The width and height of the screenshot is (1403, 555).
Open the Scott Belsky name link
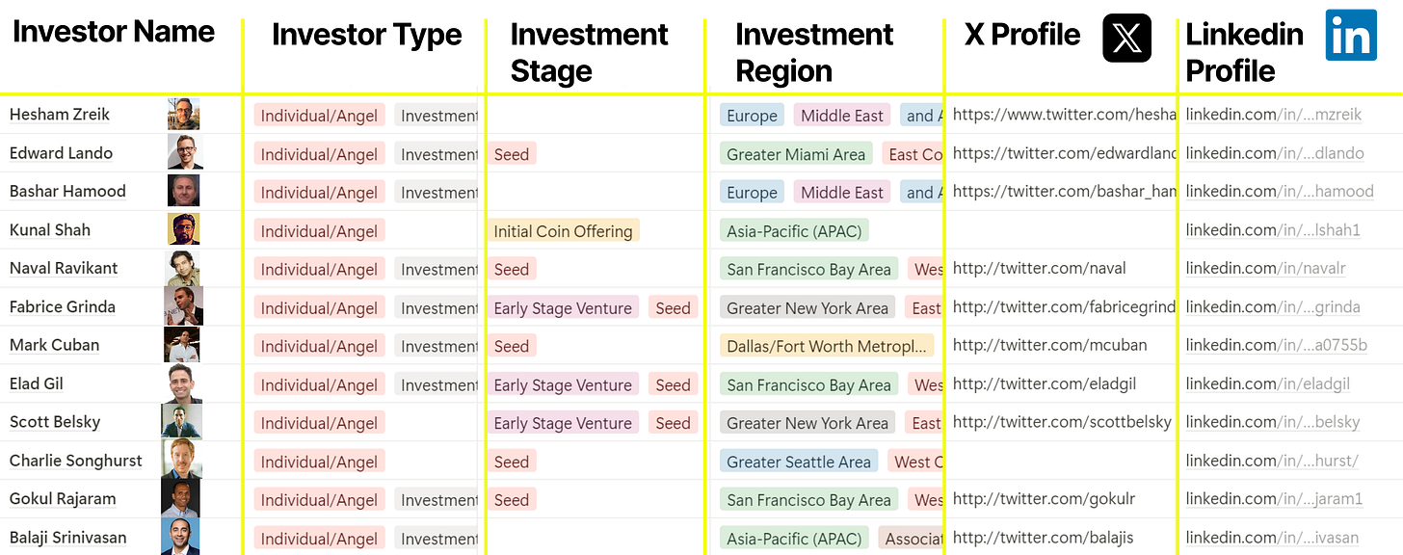point(55,422)
